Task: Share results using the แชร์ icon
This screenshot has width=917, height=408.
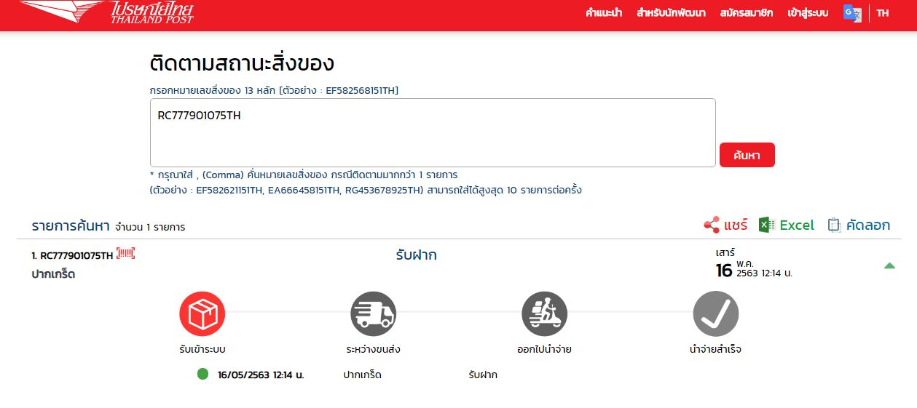Action: point(712,225)
